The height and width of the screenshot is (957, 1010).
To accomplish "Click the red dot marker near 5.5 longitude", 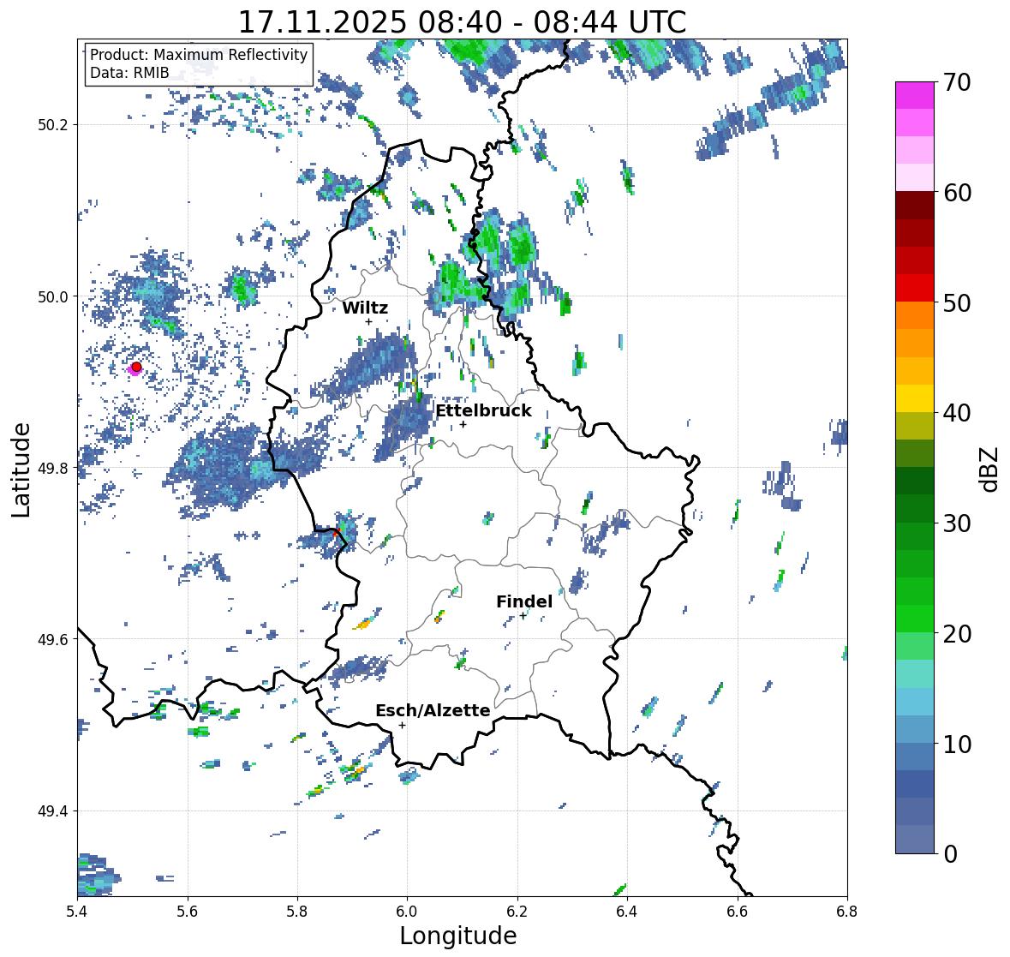I will [136, 367].
